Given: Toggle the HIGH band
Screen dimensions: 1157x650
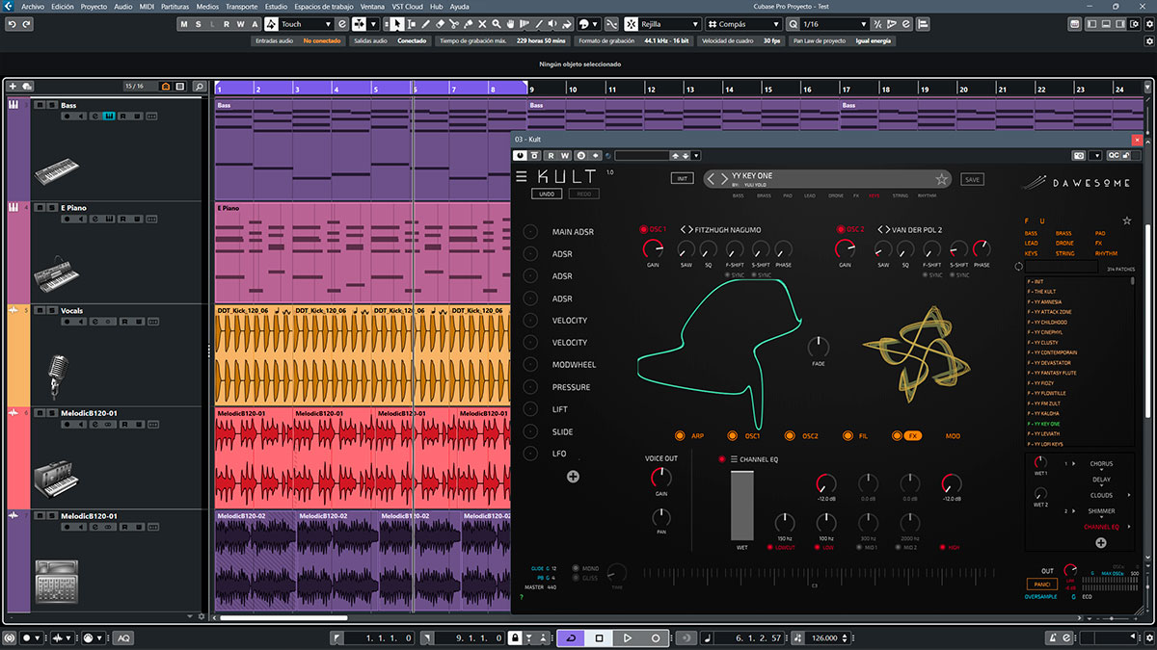Looking at the screenshot, I should (x=941, y=547).
